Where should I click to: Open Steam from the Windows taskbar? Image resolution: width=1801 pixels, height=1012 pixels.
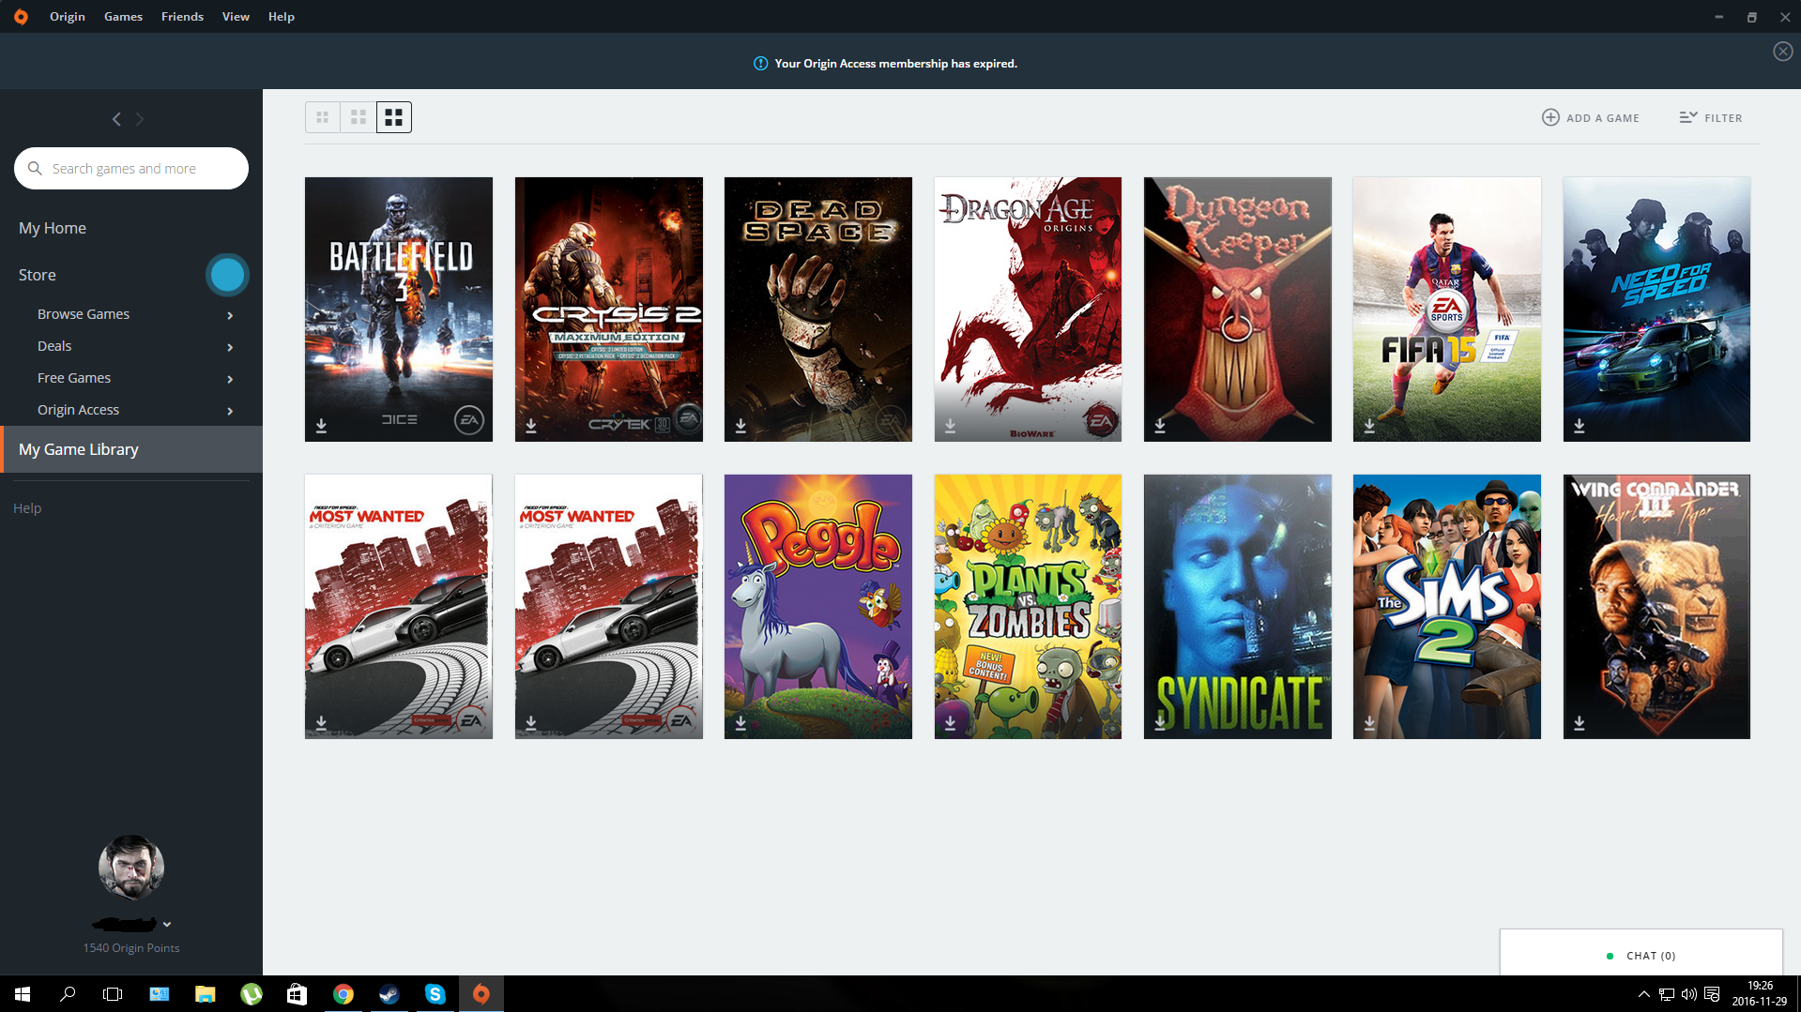pos(389,994)
